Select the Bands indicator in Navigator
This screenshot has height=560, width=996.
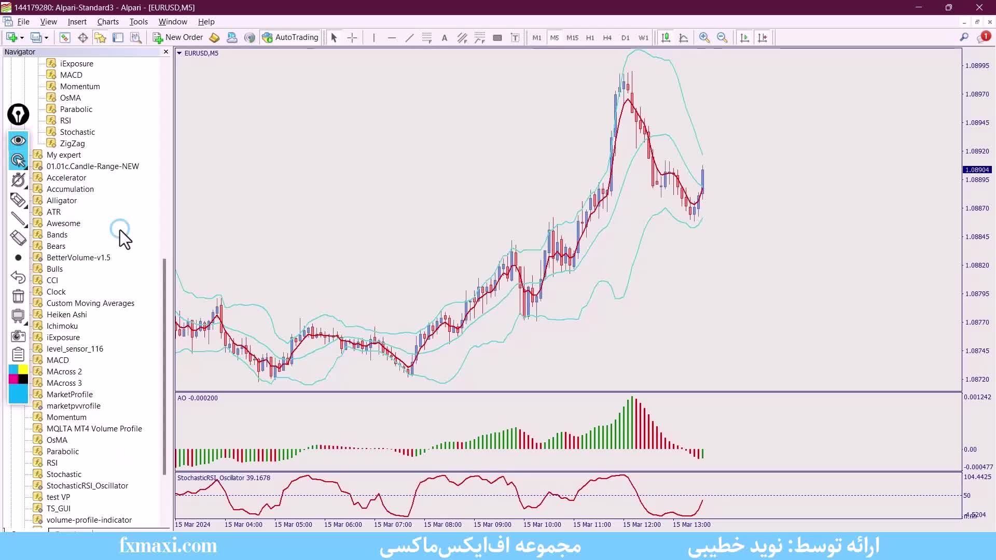(57, 235)
